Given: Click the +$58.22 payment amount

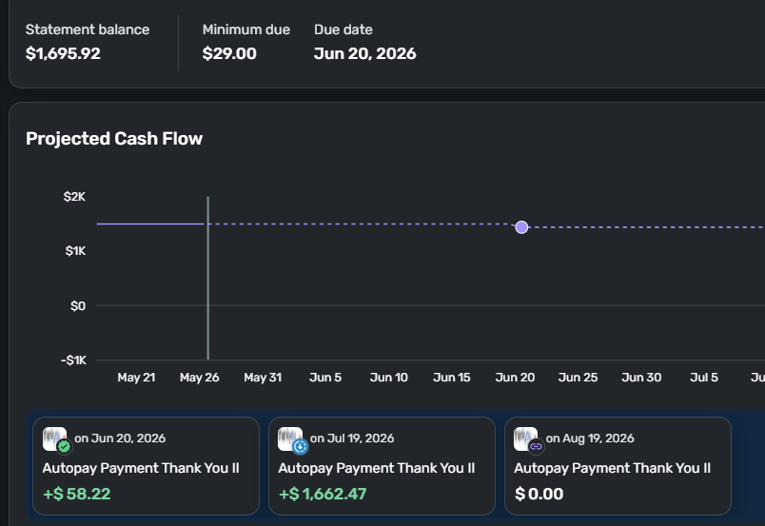Looking at the screenshot, I should (x=77, y=494).
